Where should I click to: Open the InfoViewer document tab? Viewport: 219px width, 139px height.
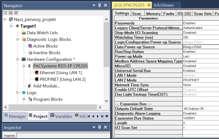(163, 5)
